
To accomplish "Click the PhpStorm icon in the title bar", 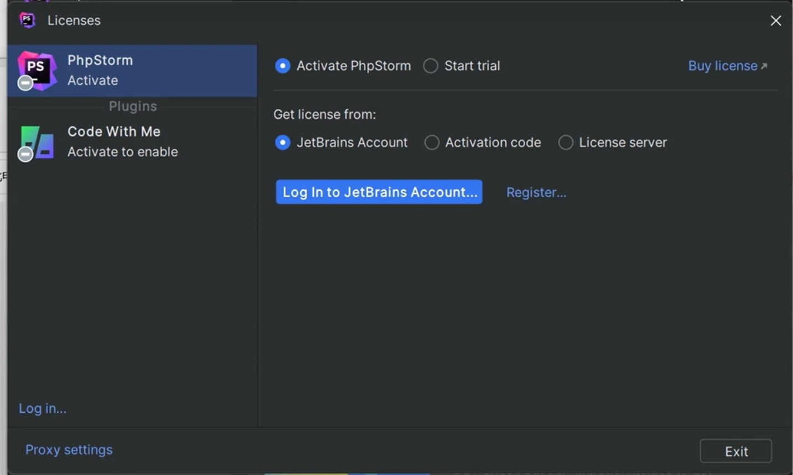I will pyautogui.click(x=27, y=20).
